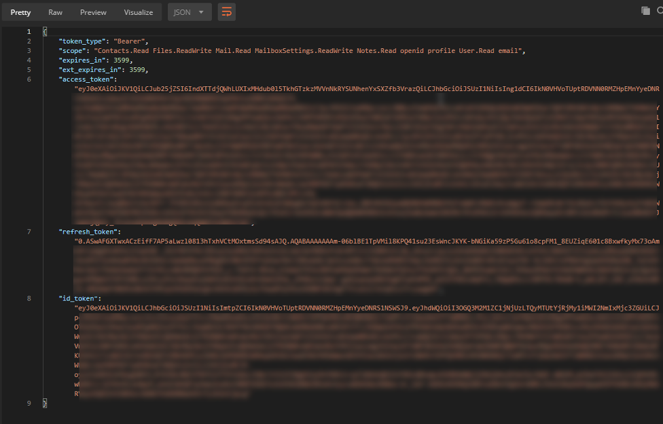This screenshot has height=424, width=663.
Task: Switch to the Pretty view tab
Action: [x=20, y=12]
